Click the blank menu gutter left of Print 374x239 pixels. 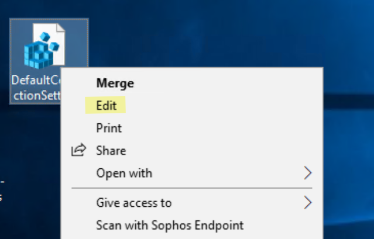tap(78, 128)
